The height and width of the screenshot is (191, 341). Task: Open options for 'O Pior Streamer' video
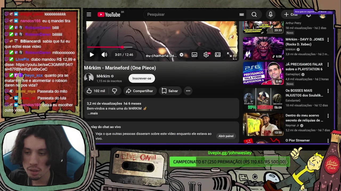328,141
